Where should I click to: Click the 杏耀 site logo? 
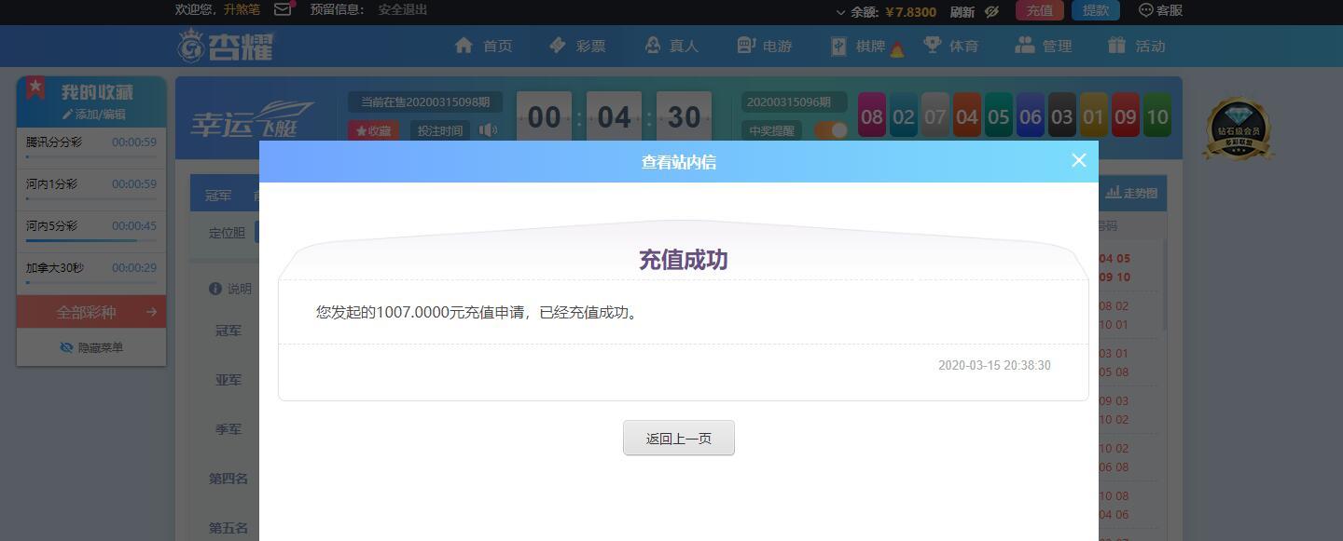pyautogui.click(x=226, y=46)
